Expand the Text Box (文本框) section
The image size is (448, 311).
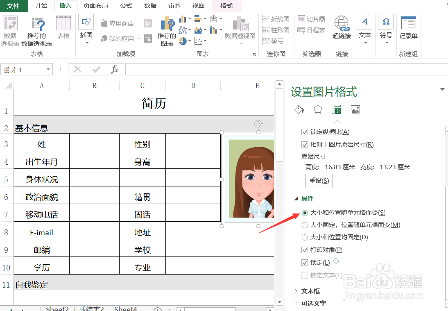(296, 291)
